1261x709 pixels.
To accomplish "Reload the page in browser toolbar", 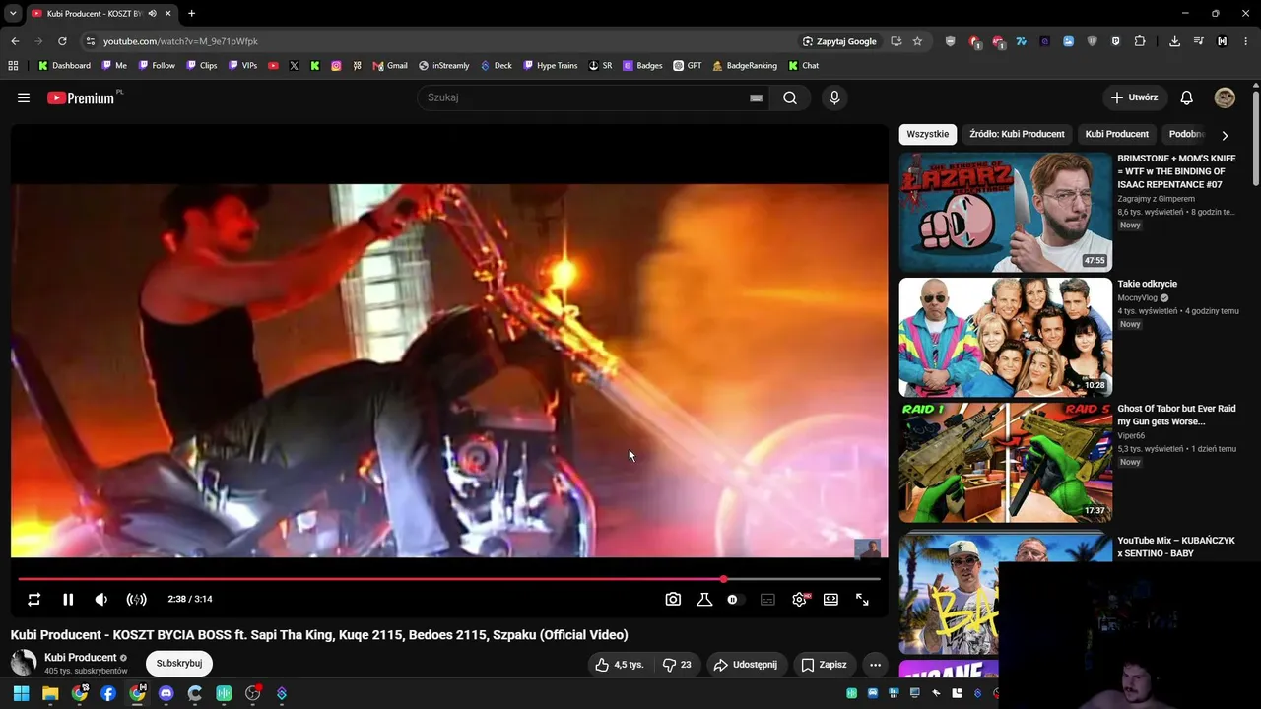I will (x=62, y=41).
